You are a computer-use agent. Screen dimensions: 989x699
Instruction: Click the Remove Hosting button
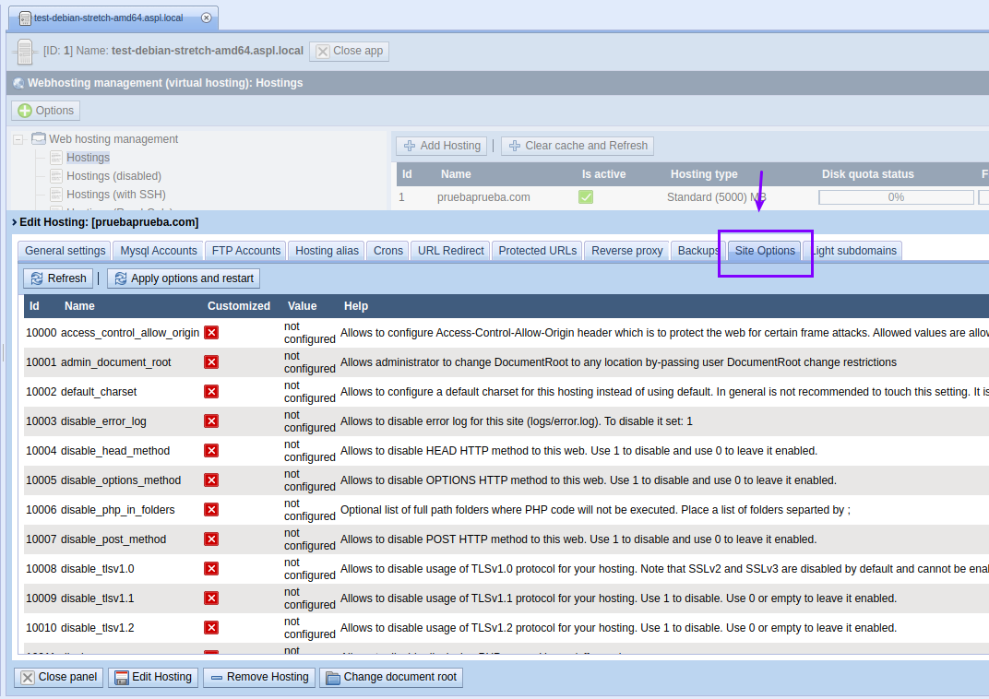pos(259,677)
